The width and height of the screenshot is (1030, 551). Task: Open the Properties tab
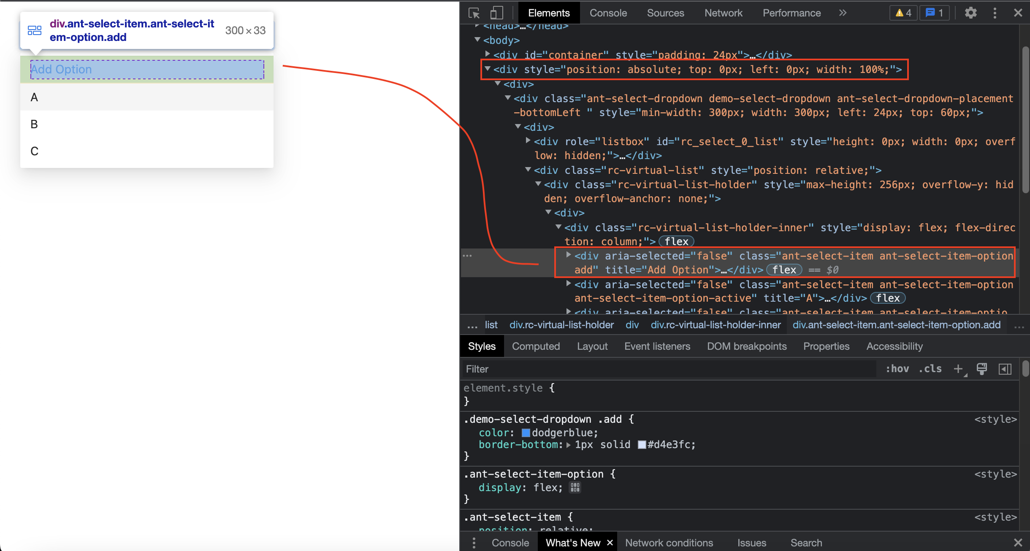coord(826,346)
